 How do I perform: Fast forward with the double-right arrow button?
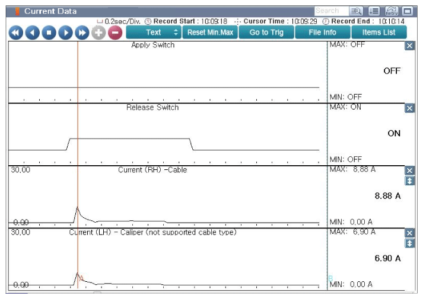[x=82, y=33]
